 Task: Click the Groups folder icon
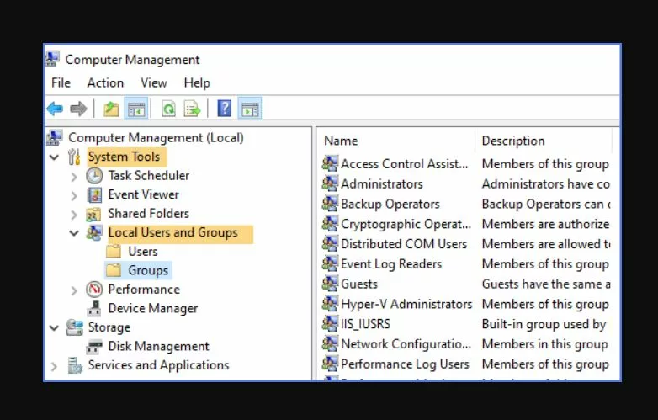point(114,271)
